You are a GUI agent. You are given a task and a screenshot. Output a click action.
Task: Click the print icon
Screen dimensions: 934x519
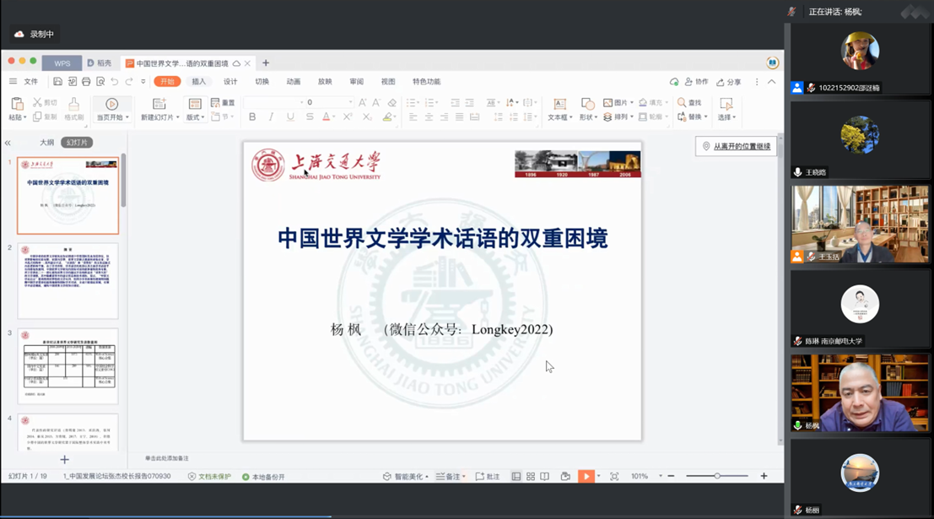(86, 82)
